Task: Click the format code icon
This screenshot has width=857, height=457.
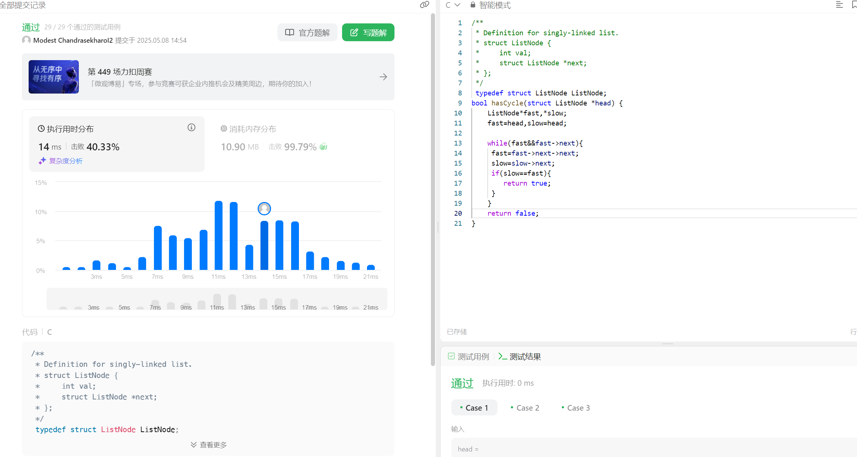Action: pyautogui.click(x=839, y=5)
